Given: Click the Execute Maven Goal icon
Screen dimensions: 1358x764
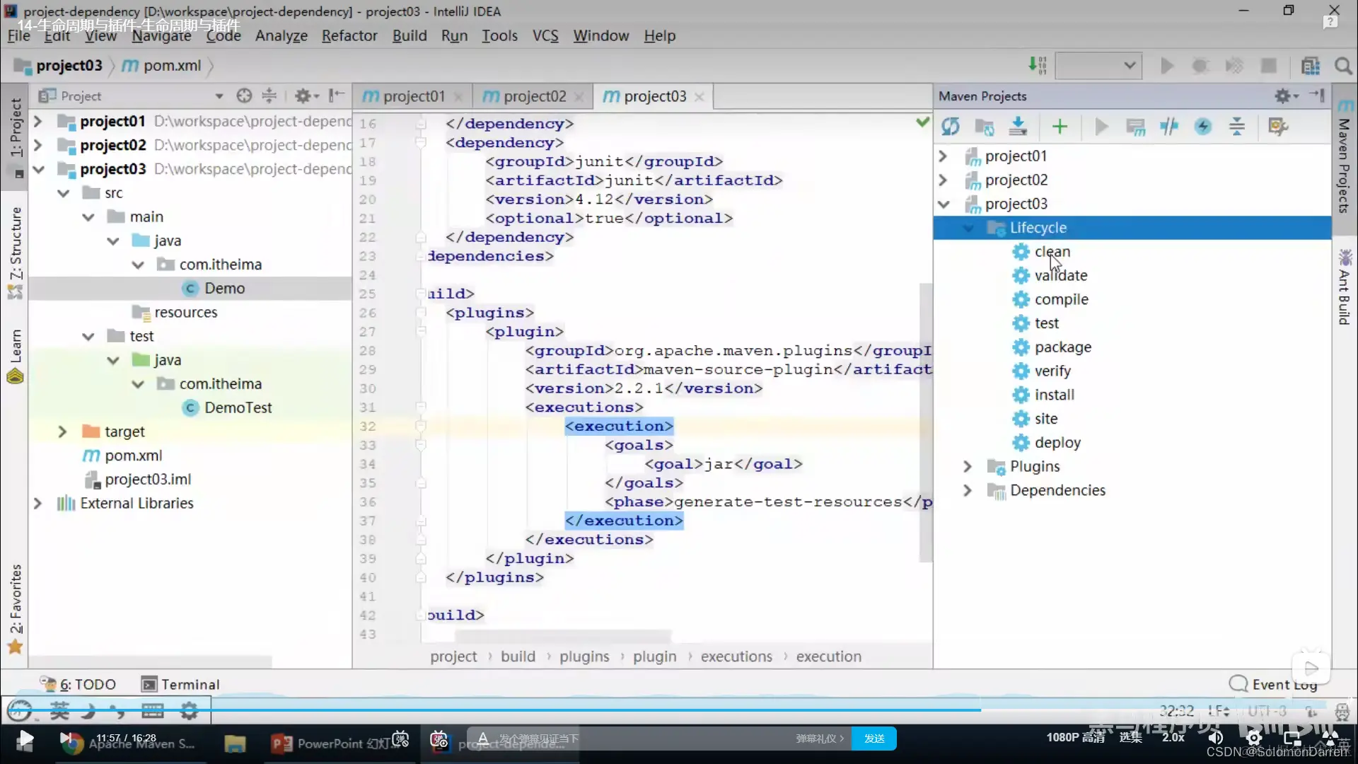Looking at the screenshot, I should 1135,127.
